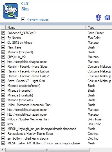Sort list by the Name column header
The height and width of the screenshot is (152, 112).
click(46, 28)
